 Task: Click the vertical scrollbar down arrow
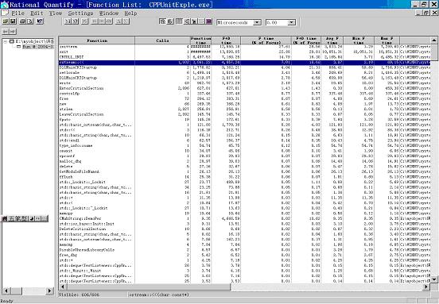[434, 279]
